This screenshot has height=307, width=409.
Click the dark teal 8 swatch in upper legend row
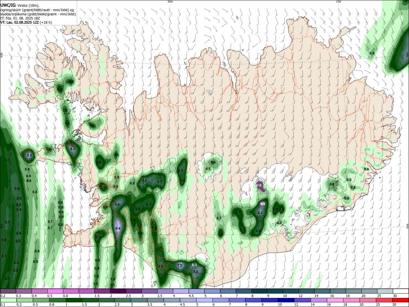pyautogui.click(x=259, y=291)
